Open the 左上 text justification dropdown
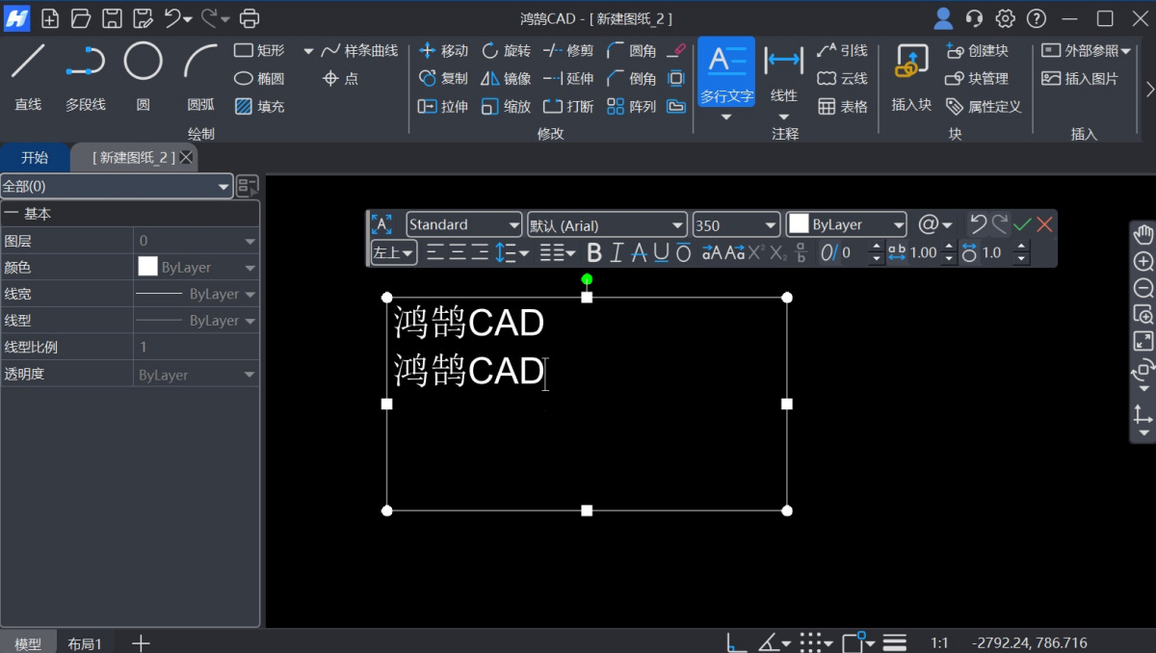This screenshot has height=653, width=1156. (x=392, y=251)
